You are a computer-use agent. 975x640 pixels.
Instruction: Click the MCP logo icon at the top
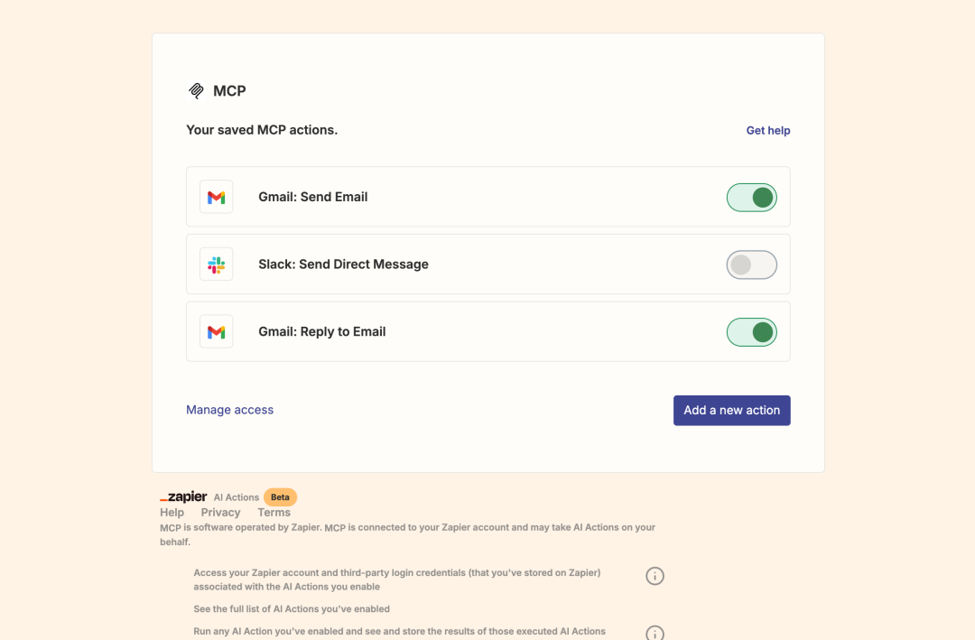coord(195,90)
